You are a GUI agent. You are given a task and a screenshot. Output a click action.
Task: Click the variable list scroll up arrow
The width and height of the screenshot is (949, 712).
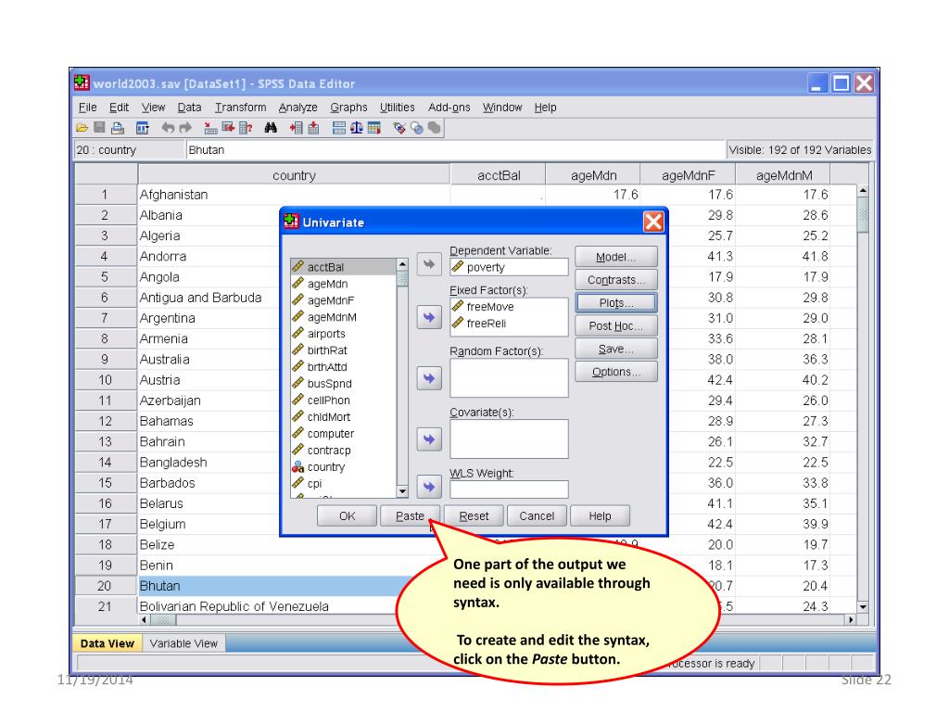point(402,264)
